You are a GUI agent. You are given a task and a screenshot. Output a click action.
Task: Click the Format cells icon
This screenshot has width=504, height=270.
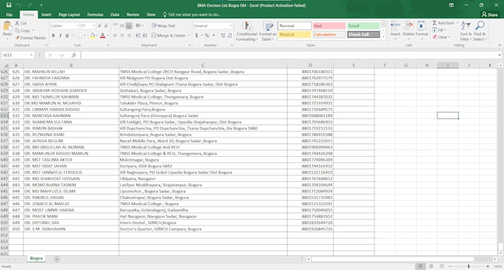[422, 26]
